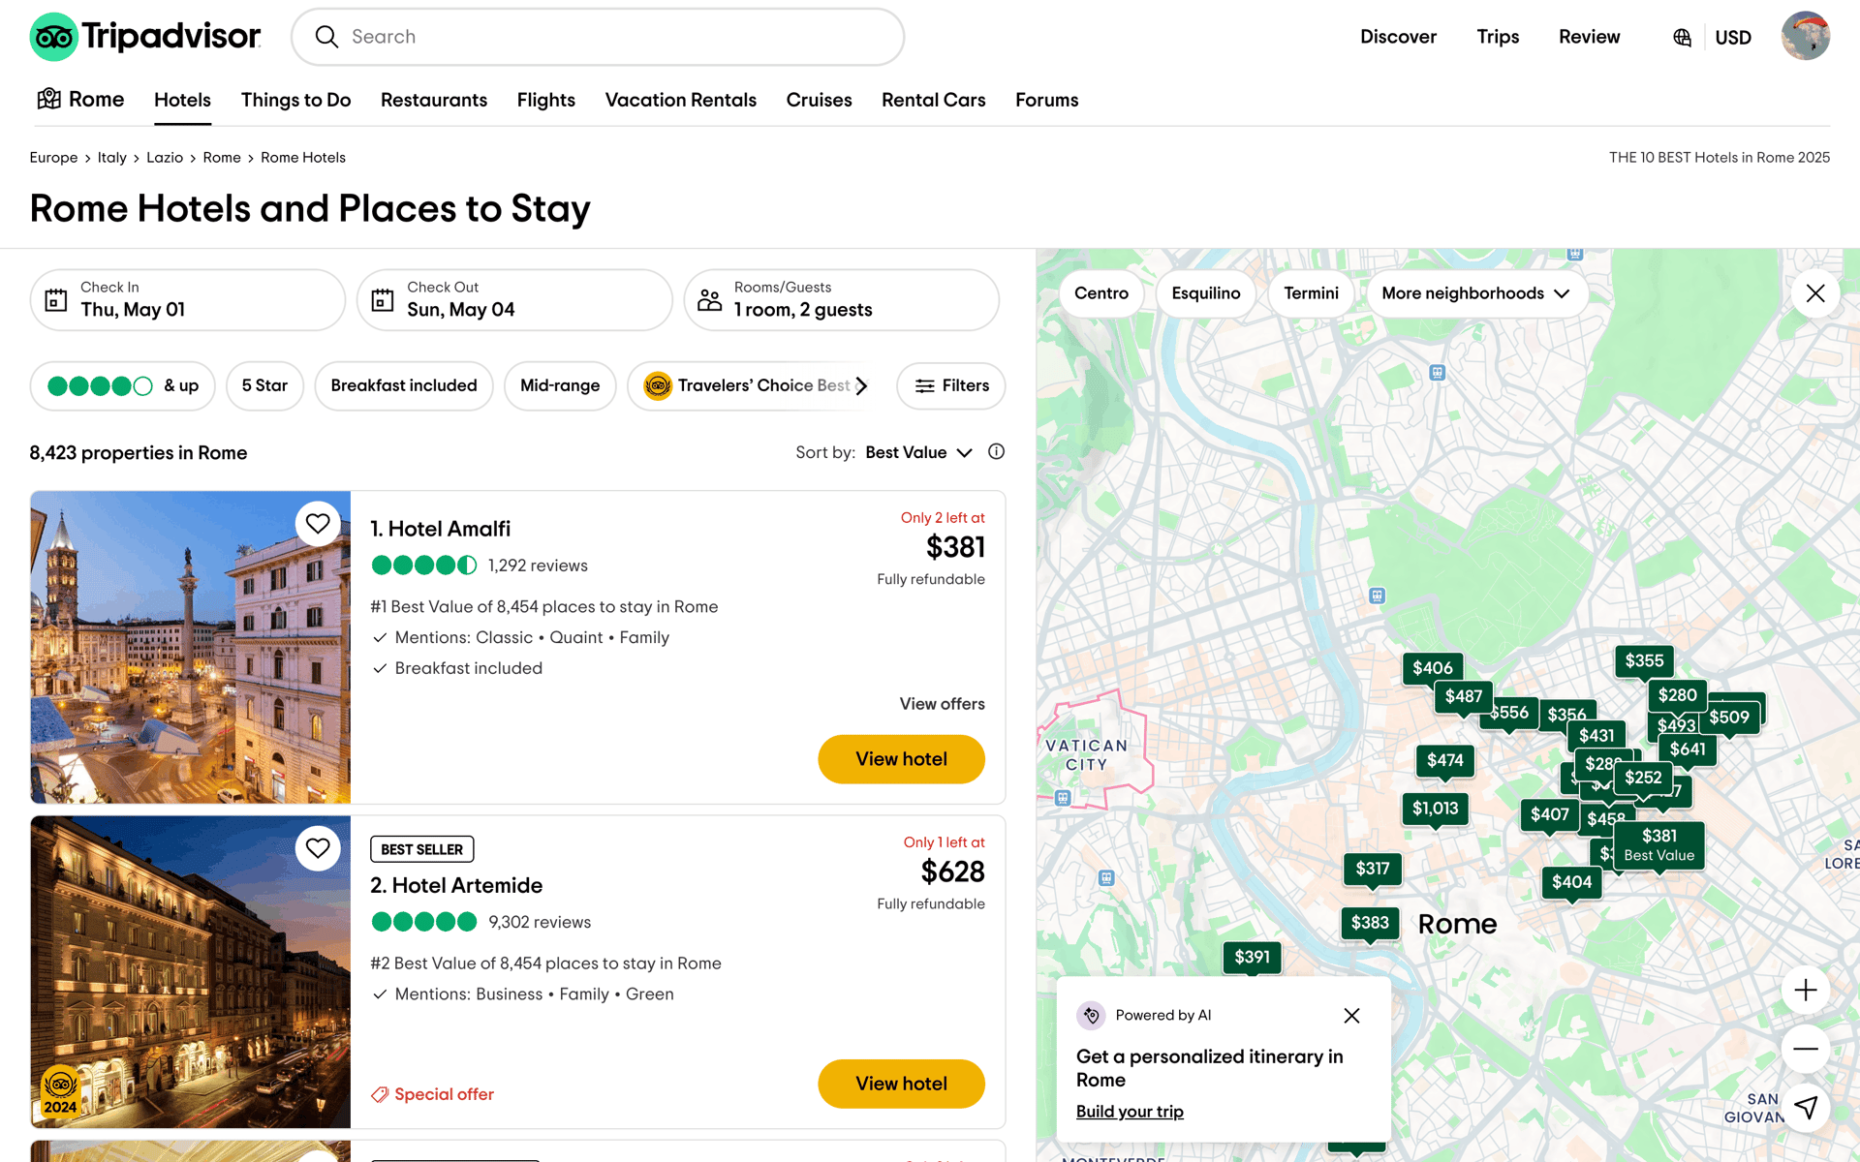This screenshot has width=1860, height=1162.
Task: Toggle the 4 bubbles & up filter
Action: tap(122, 386)
